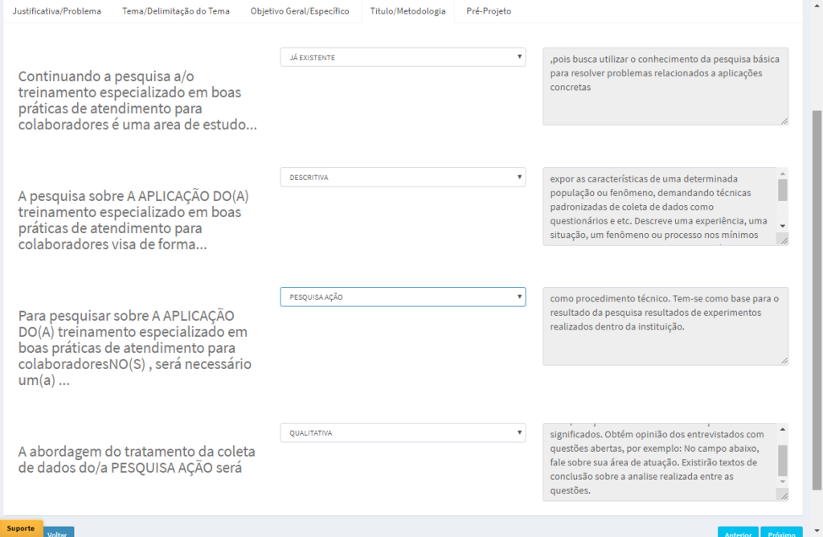Click the resize handle of the first textarea
The width and height of the screenshot is (823, 537).
tap(785, 121)
